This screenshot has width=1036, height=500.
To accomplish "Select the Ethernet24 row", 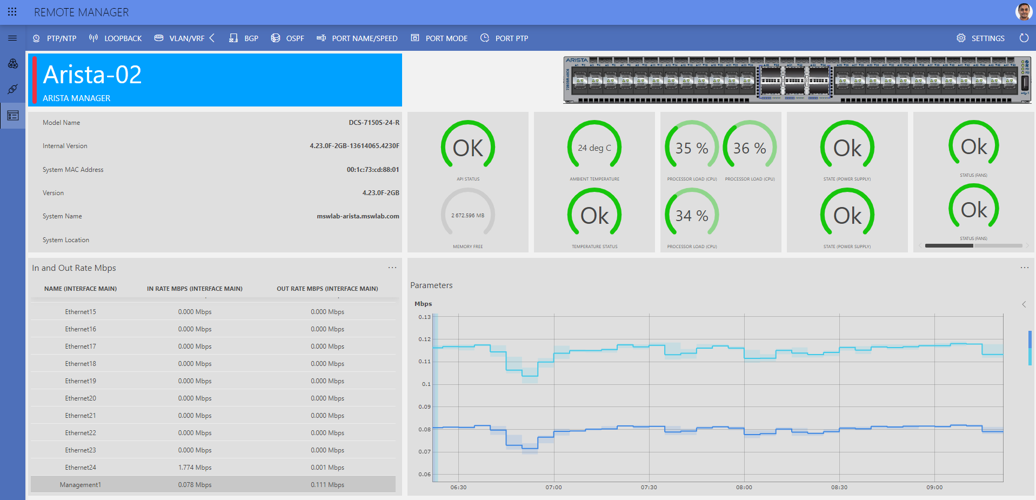I will click(213, 467).
